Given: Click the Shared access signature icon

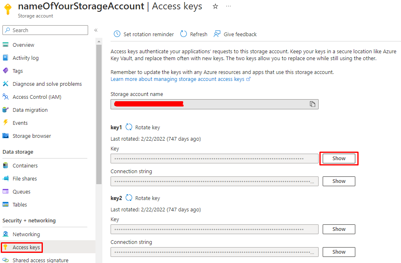Looking at the screenshot, I should pos(6,260).
